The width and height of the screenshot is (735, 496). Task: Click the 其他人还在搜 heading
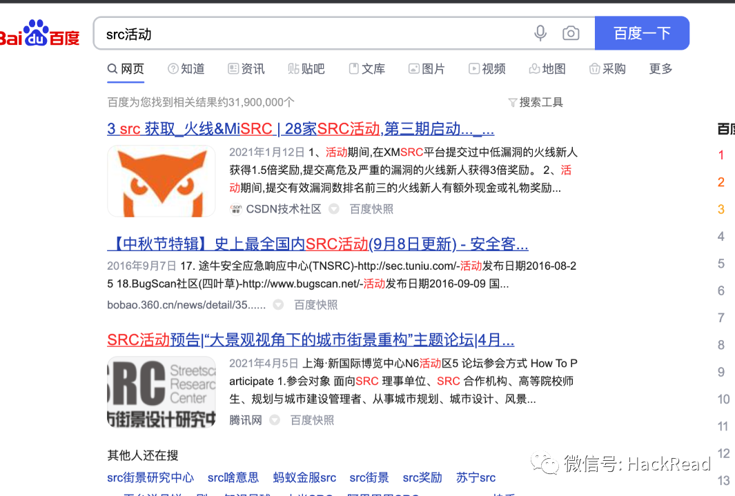[142, 455]
